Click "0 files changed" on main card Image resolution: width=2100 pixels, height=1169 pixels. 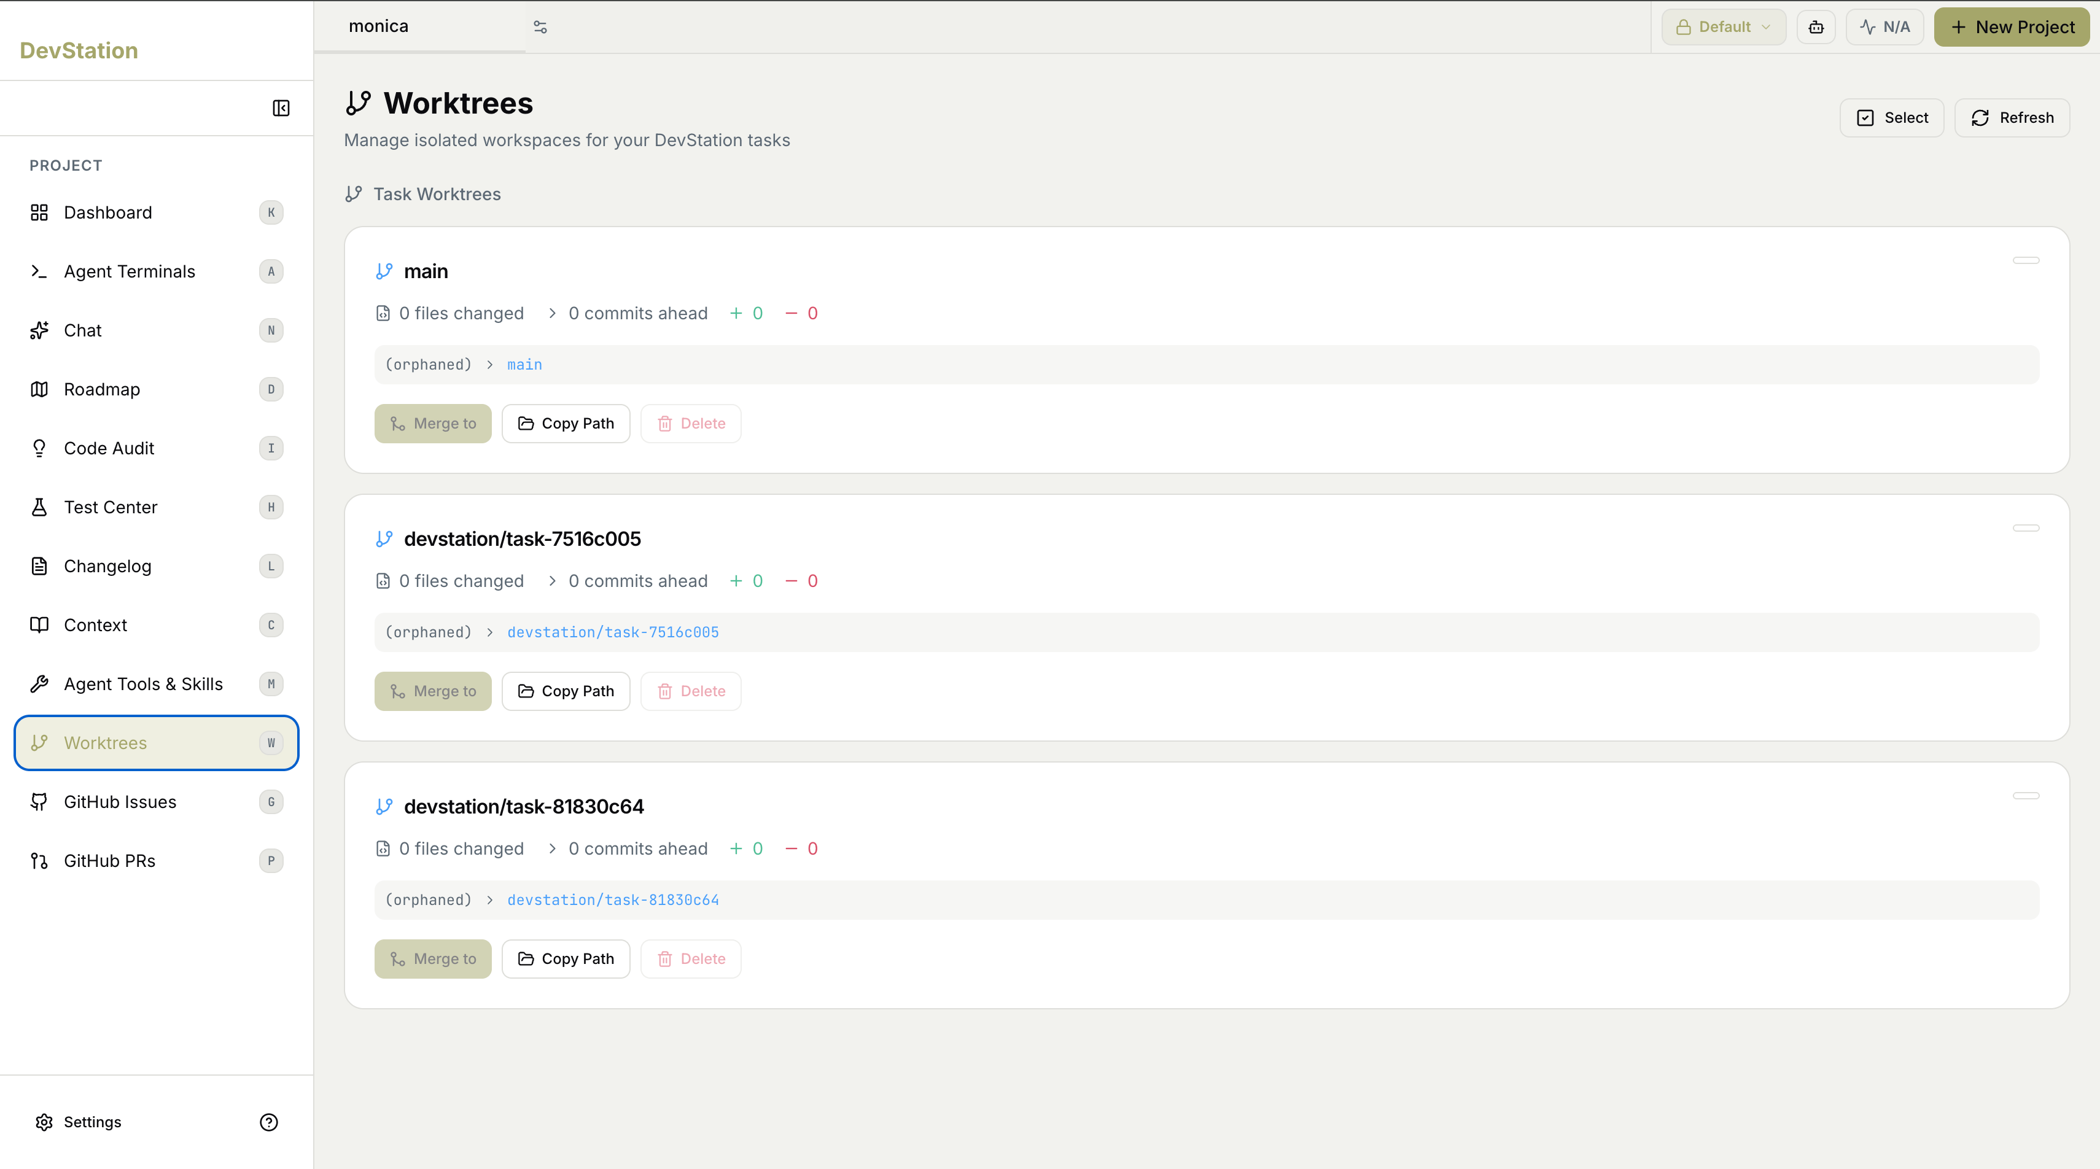[x=461, y=313]
